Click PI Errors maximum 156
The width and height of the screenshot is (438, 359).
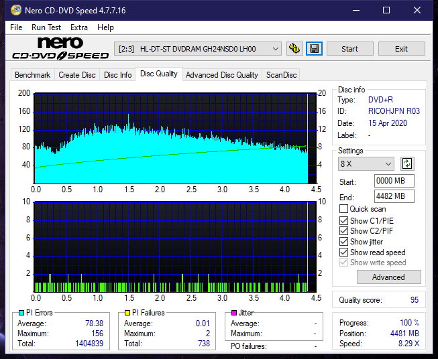click(97, 334)
